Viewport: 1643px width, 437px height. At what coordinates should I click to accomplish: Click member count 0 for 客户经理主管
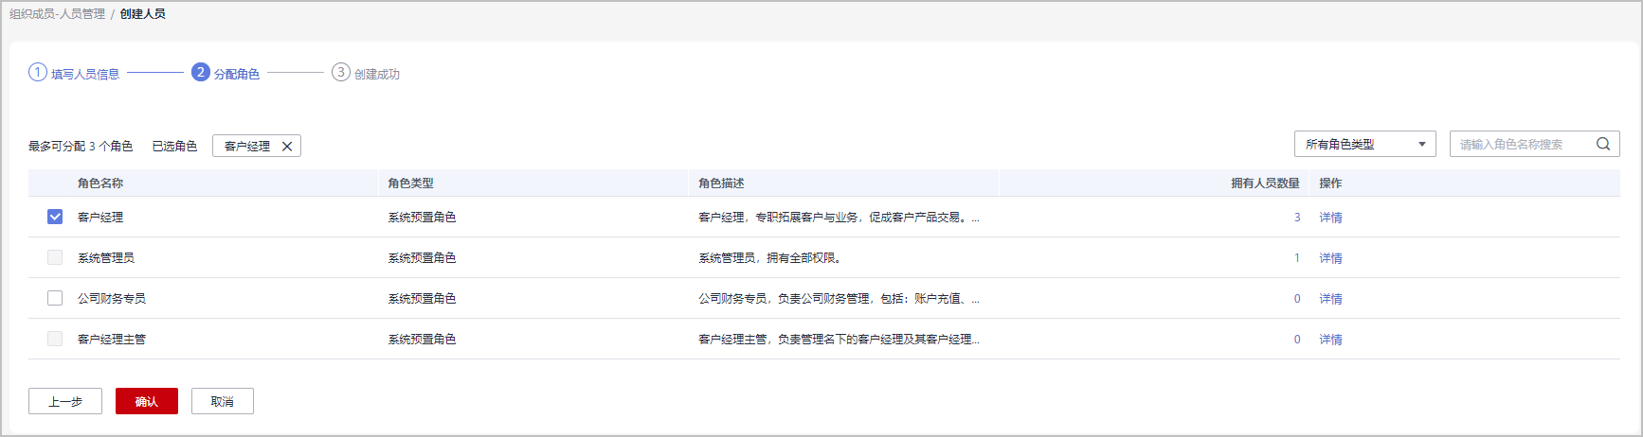[1297, 340]
